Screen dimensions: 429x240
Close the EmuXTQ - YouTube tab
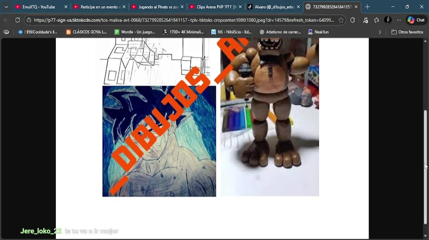[65, 7]
